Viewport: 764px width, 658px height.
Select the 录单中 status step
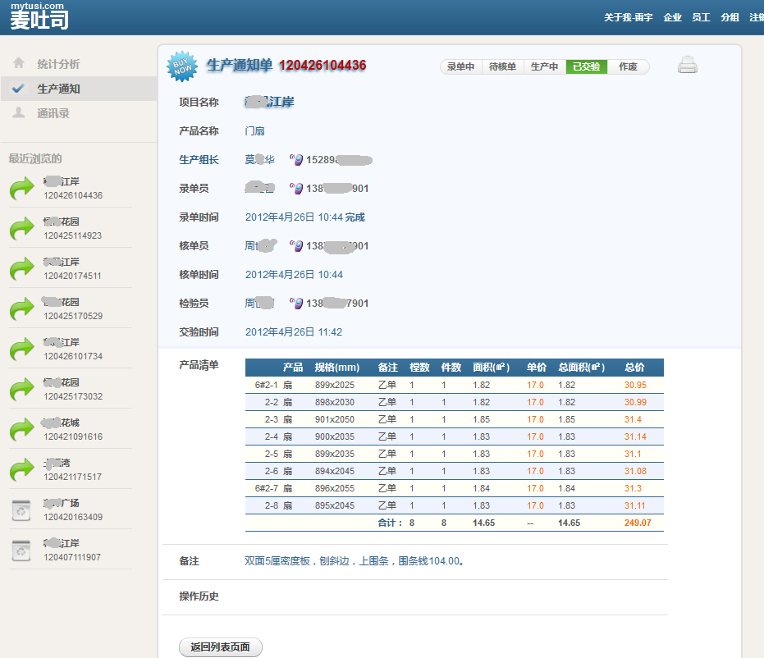click(461, 67)
